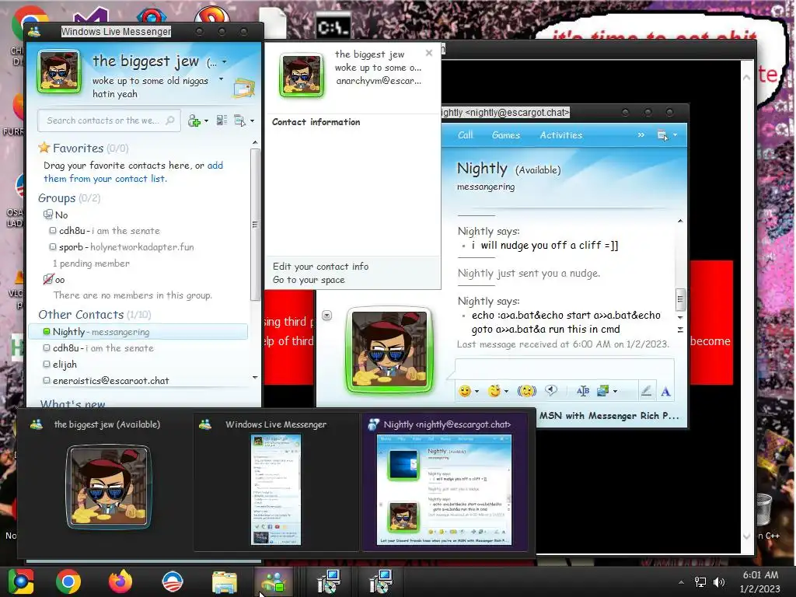Screen dimensions: 796x597
Task: Switch to handwriting mode pen icon
Action: point(646,391)
